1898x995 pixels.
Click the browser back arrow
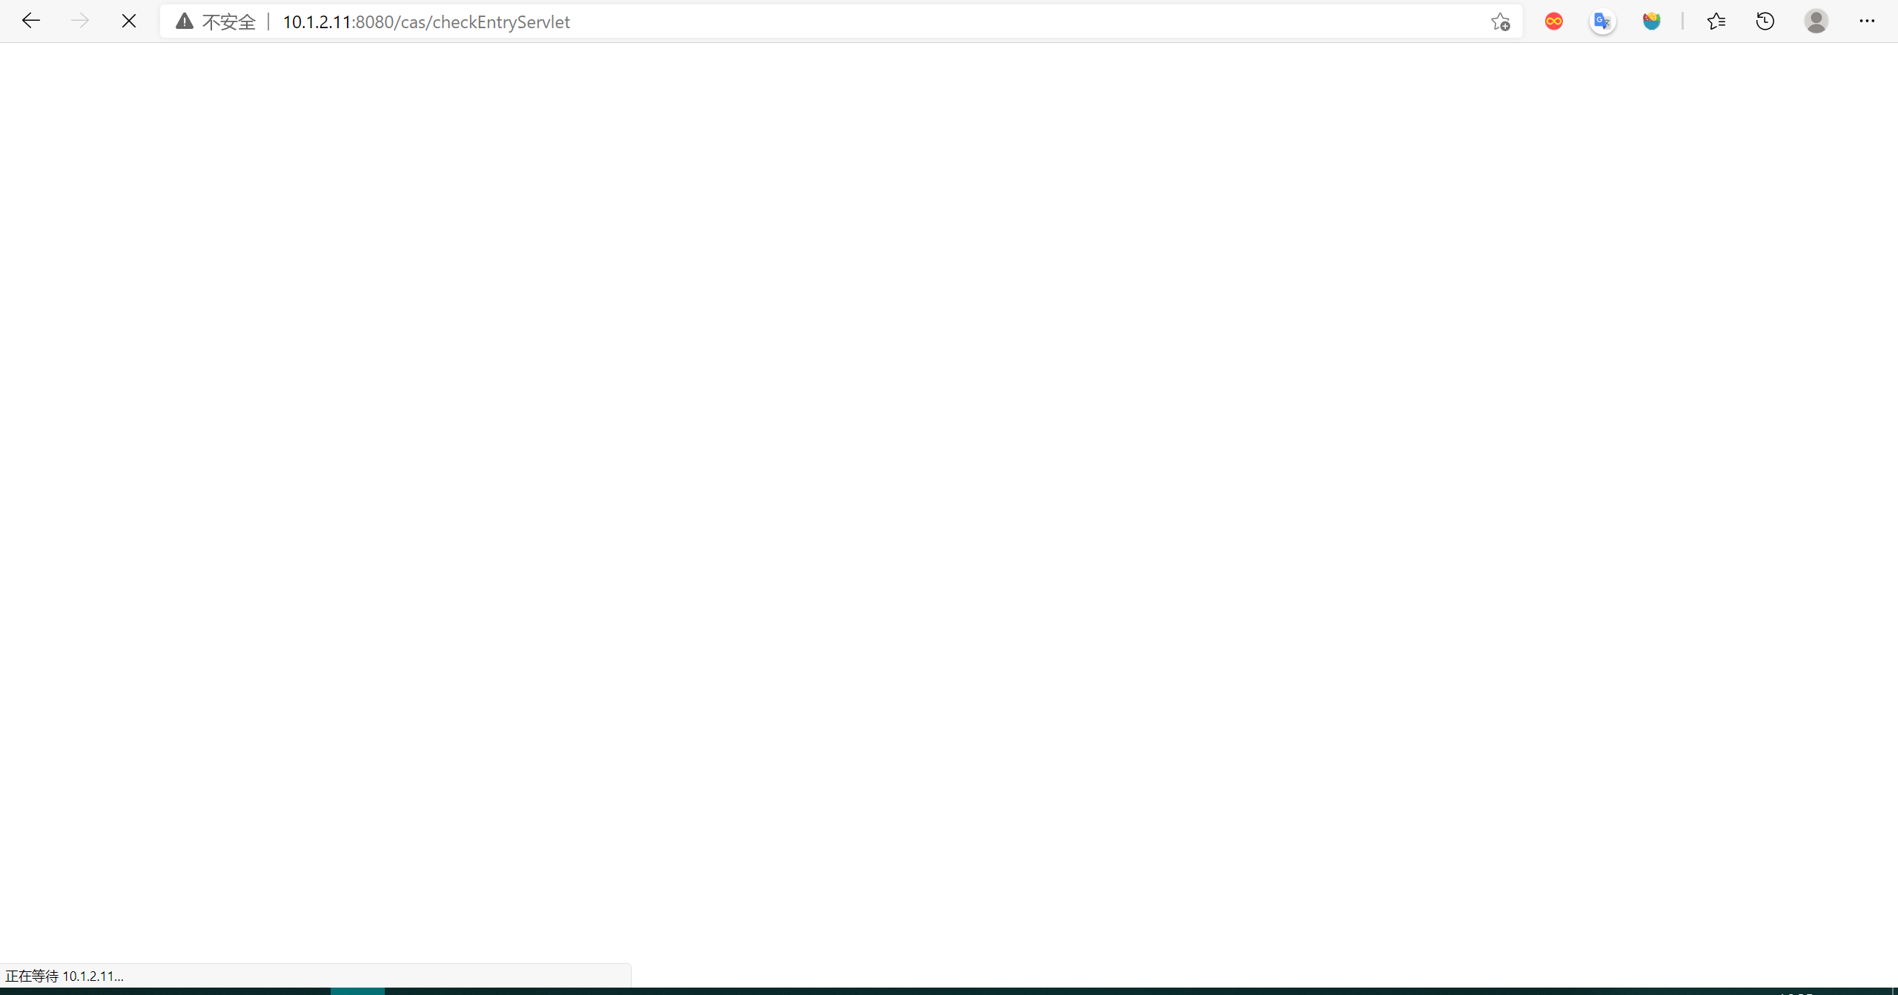point(30,21)
